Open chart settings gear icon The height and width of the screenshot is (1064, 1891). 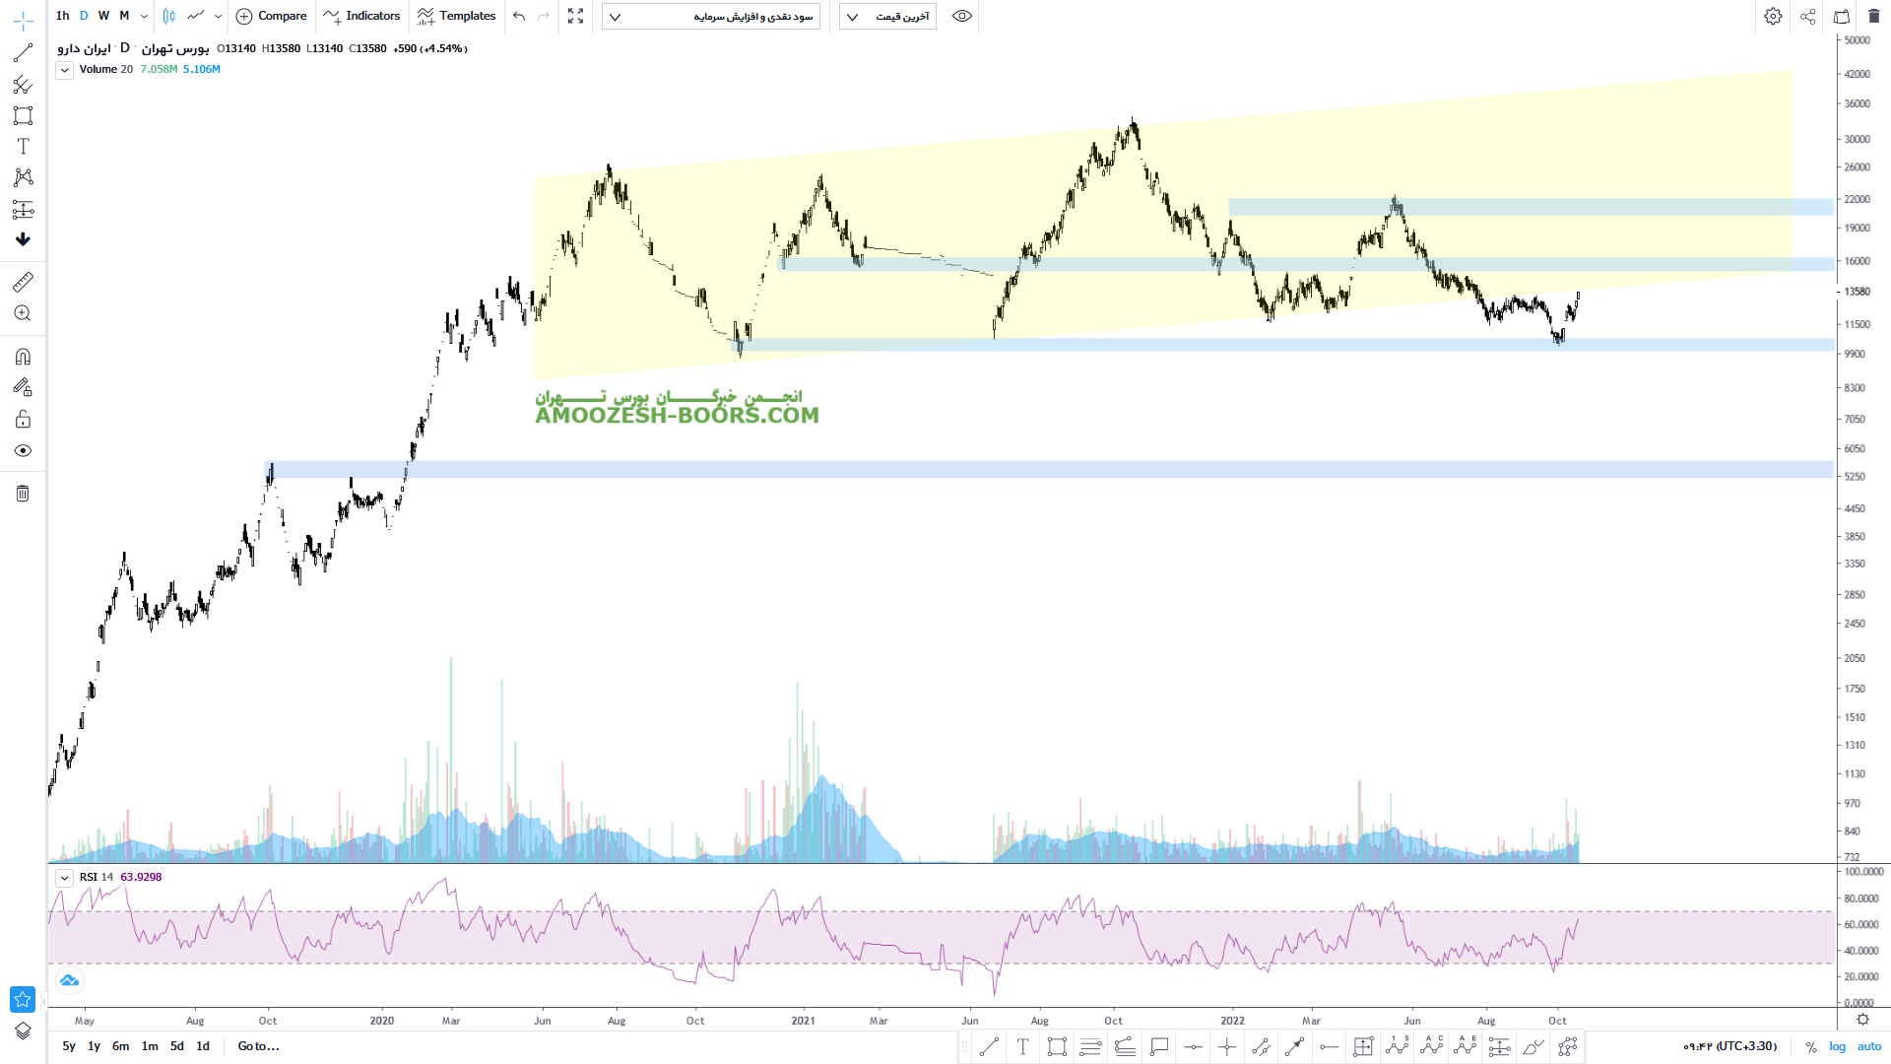coord(1773,16)
